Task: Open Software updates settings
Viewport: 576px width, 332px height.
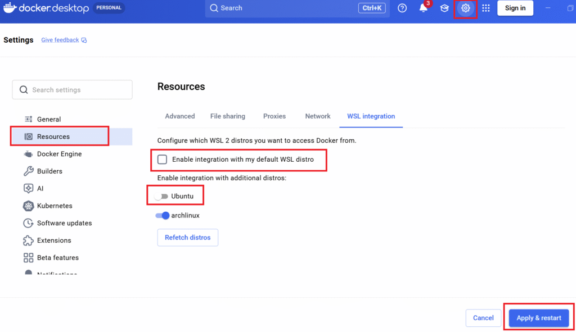Action: [64, 223]
